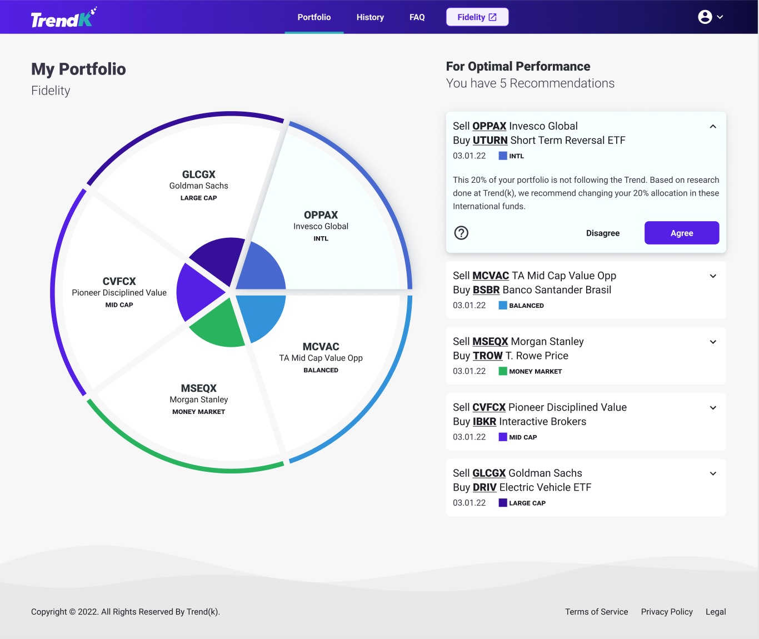This screenshot has height=639, width=759.
Task: Click the help question mark icon
Action: click(x=461, y=233)
